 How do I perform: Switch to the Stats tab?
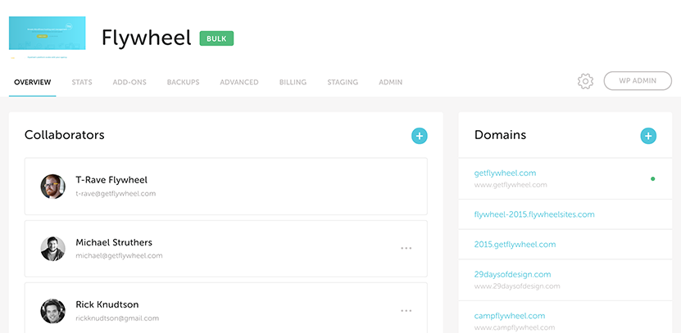[x=82, y=82]
